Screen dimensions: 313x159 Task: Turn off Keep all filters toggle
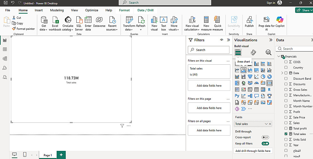(265, 144)
